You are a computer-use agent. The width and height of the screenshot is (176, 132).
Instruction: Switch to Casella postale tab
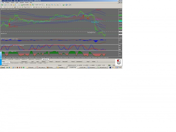[33, 63]
